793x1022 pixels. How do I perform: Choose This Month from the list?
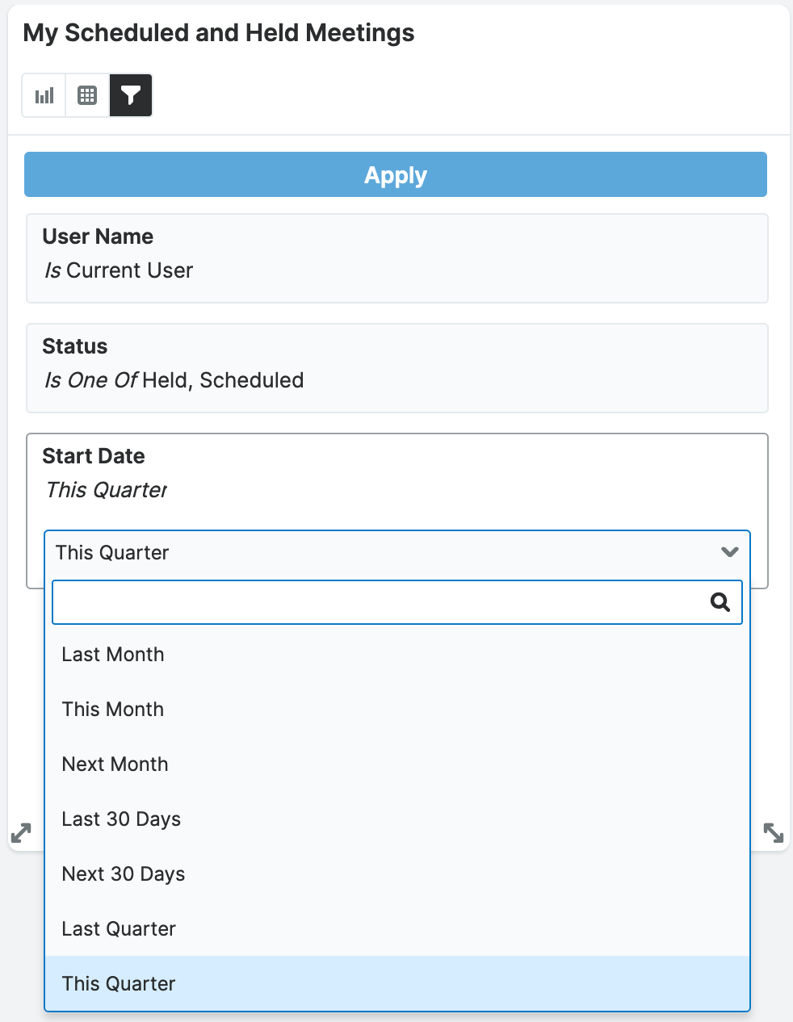point(113,710)
